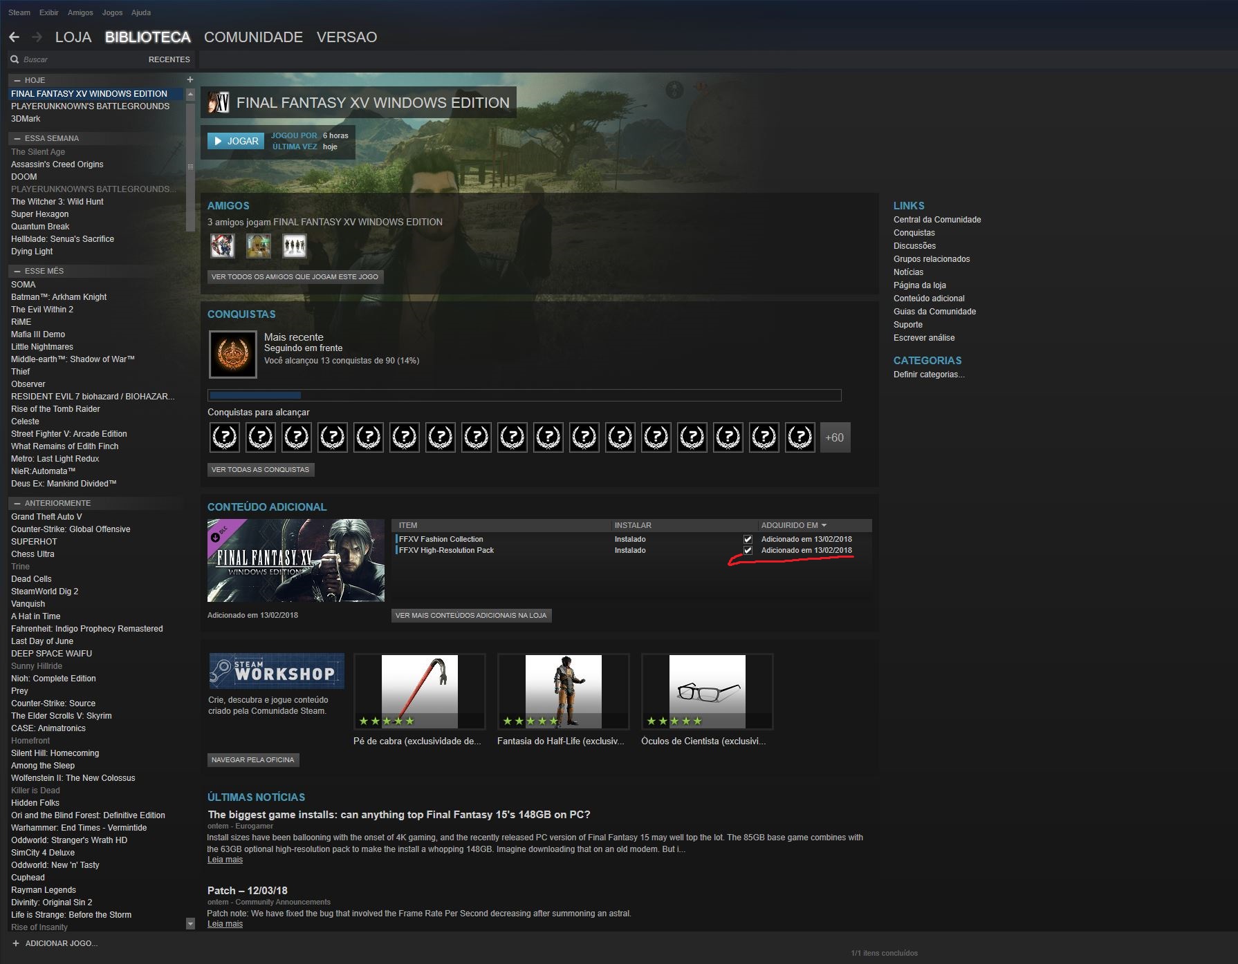Click ADICIONAR JOGO at bottom

[62, 943]
